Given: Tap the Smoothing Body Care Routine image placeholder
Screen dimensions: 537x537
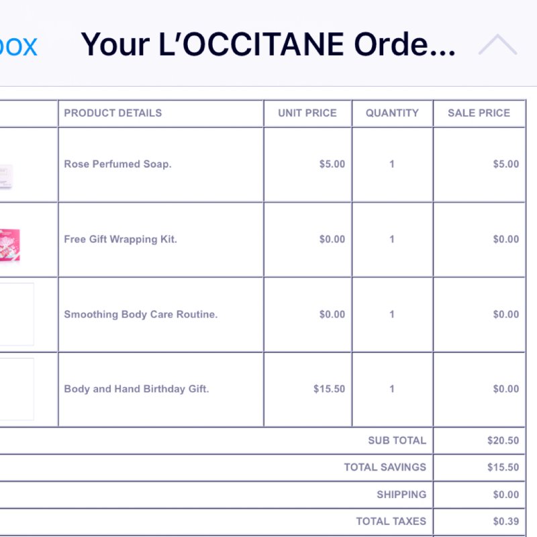Looking at the screenshot, I should (16, 314).
